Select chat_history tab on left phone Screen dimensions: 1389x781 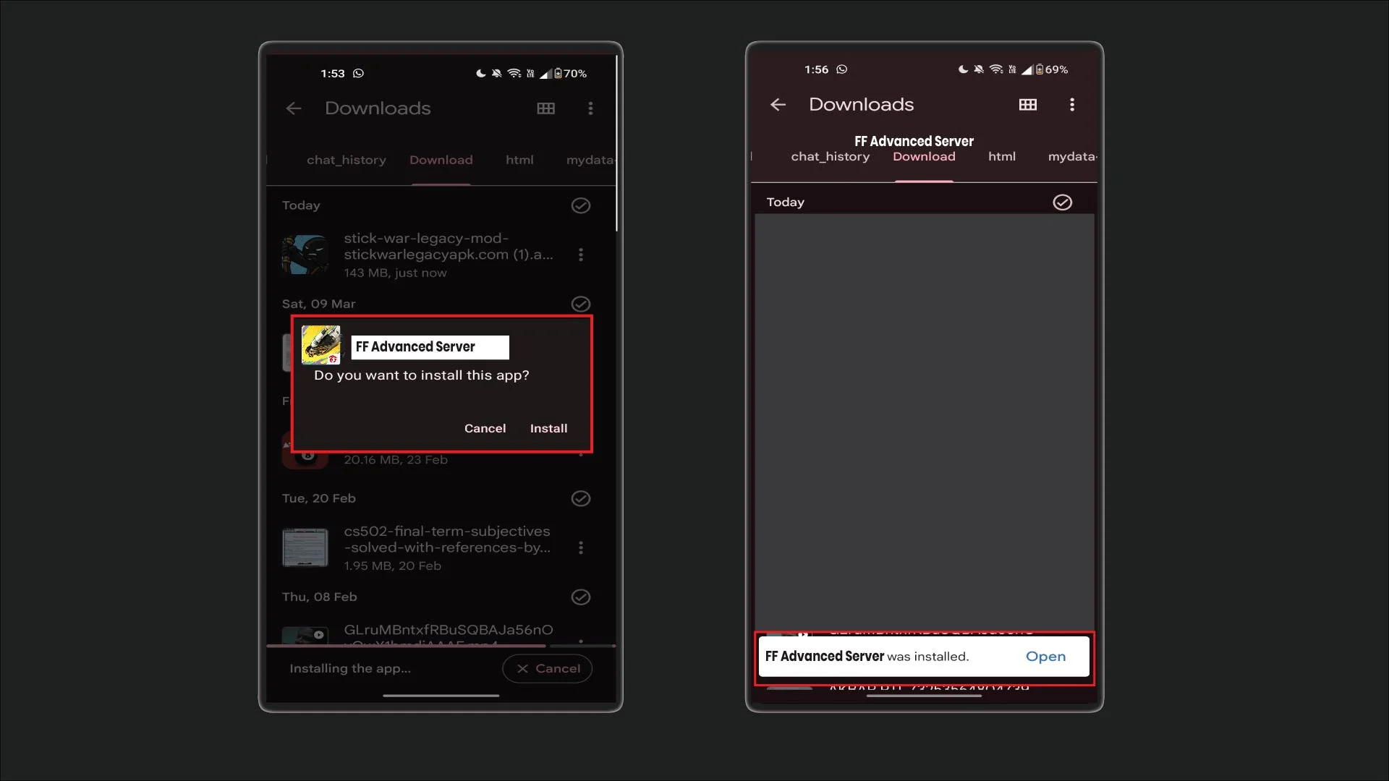point(346,160)
